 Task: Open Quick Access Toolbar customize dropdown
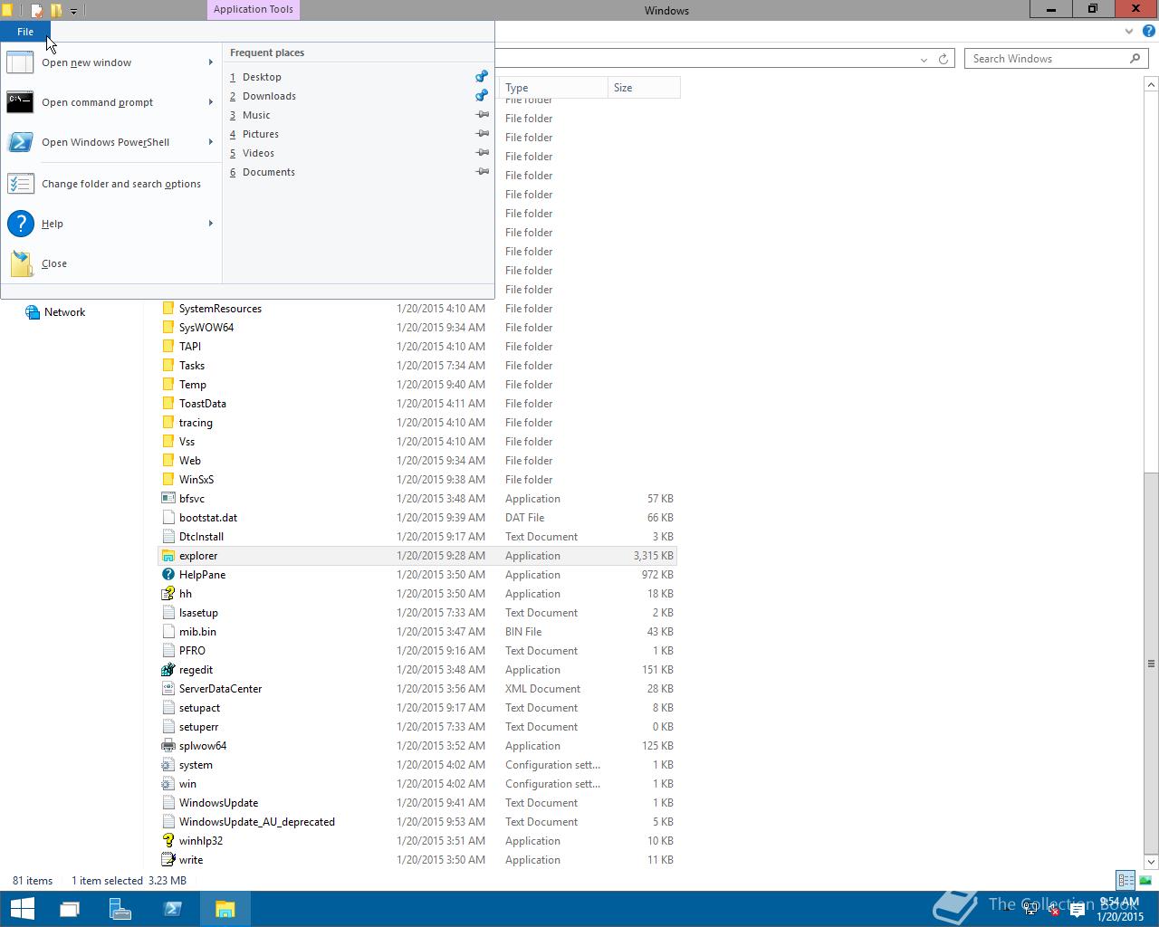[73, 11]
